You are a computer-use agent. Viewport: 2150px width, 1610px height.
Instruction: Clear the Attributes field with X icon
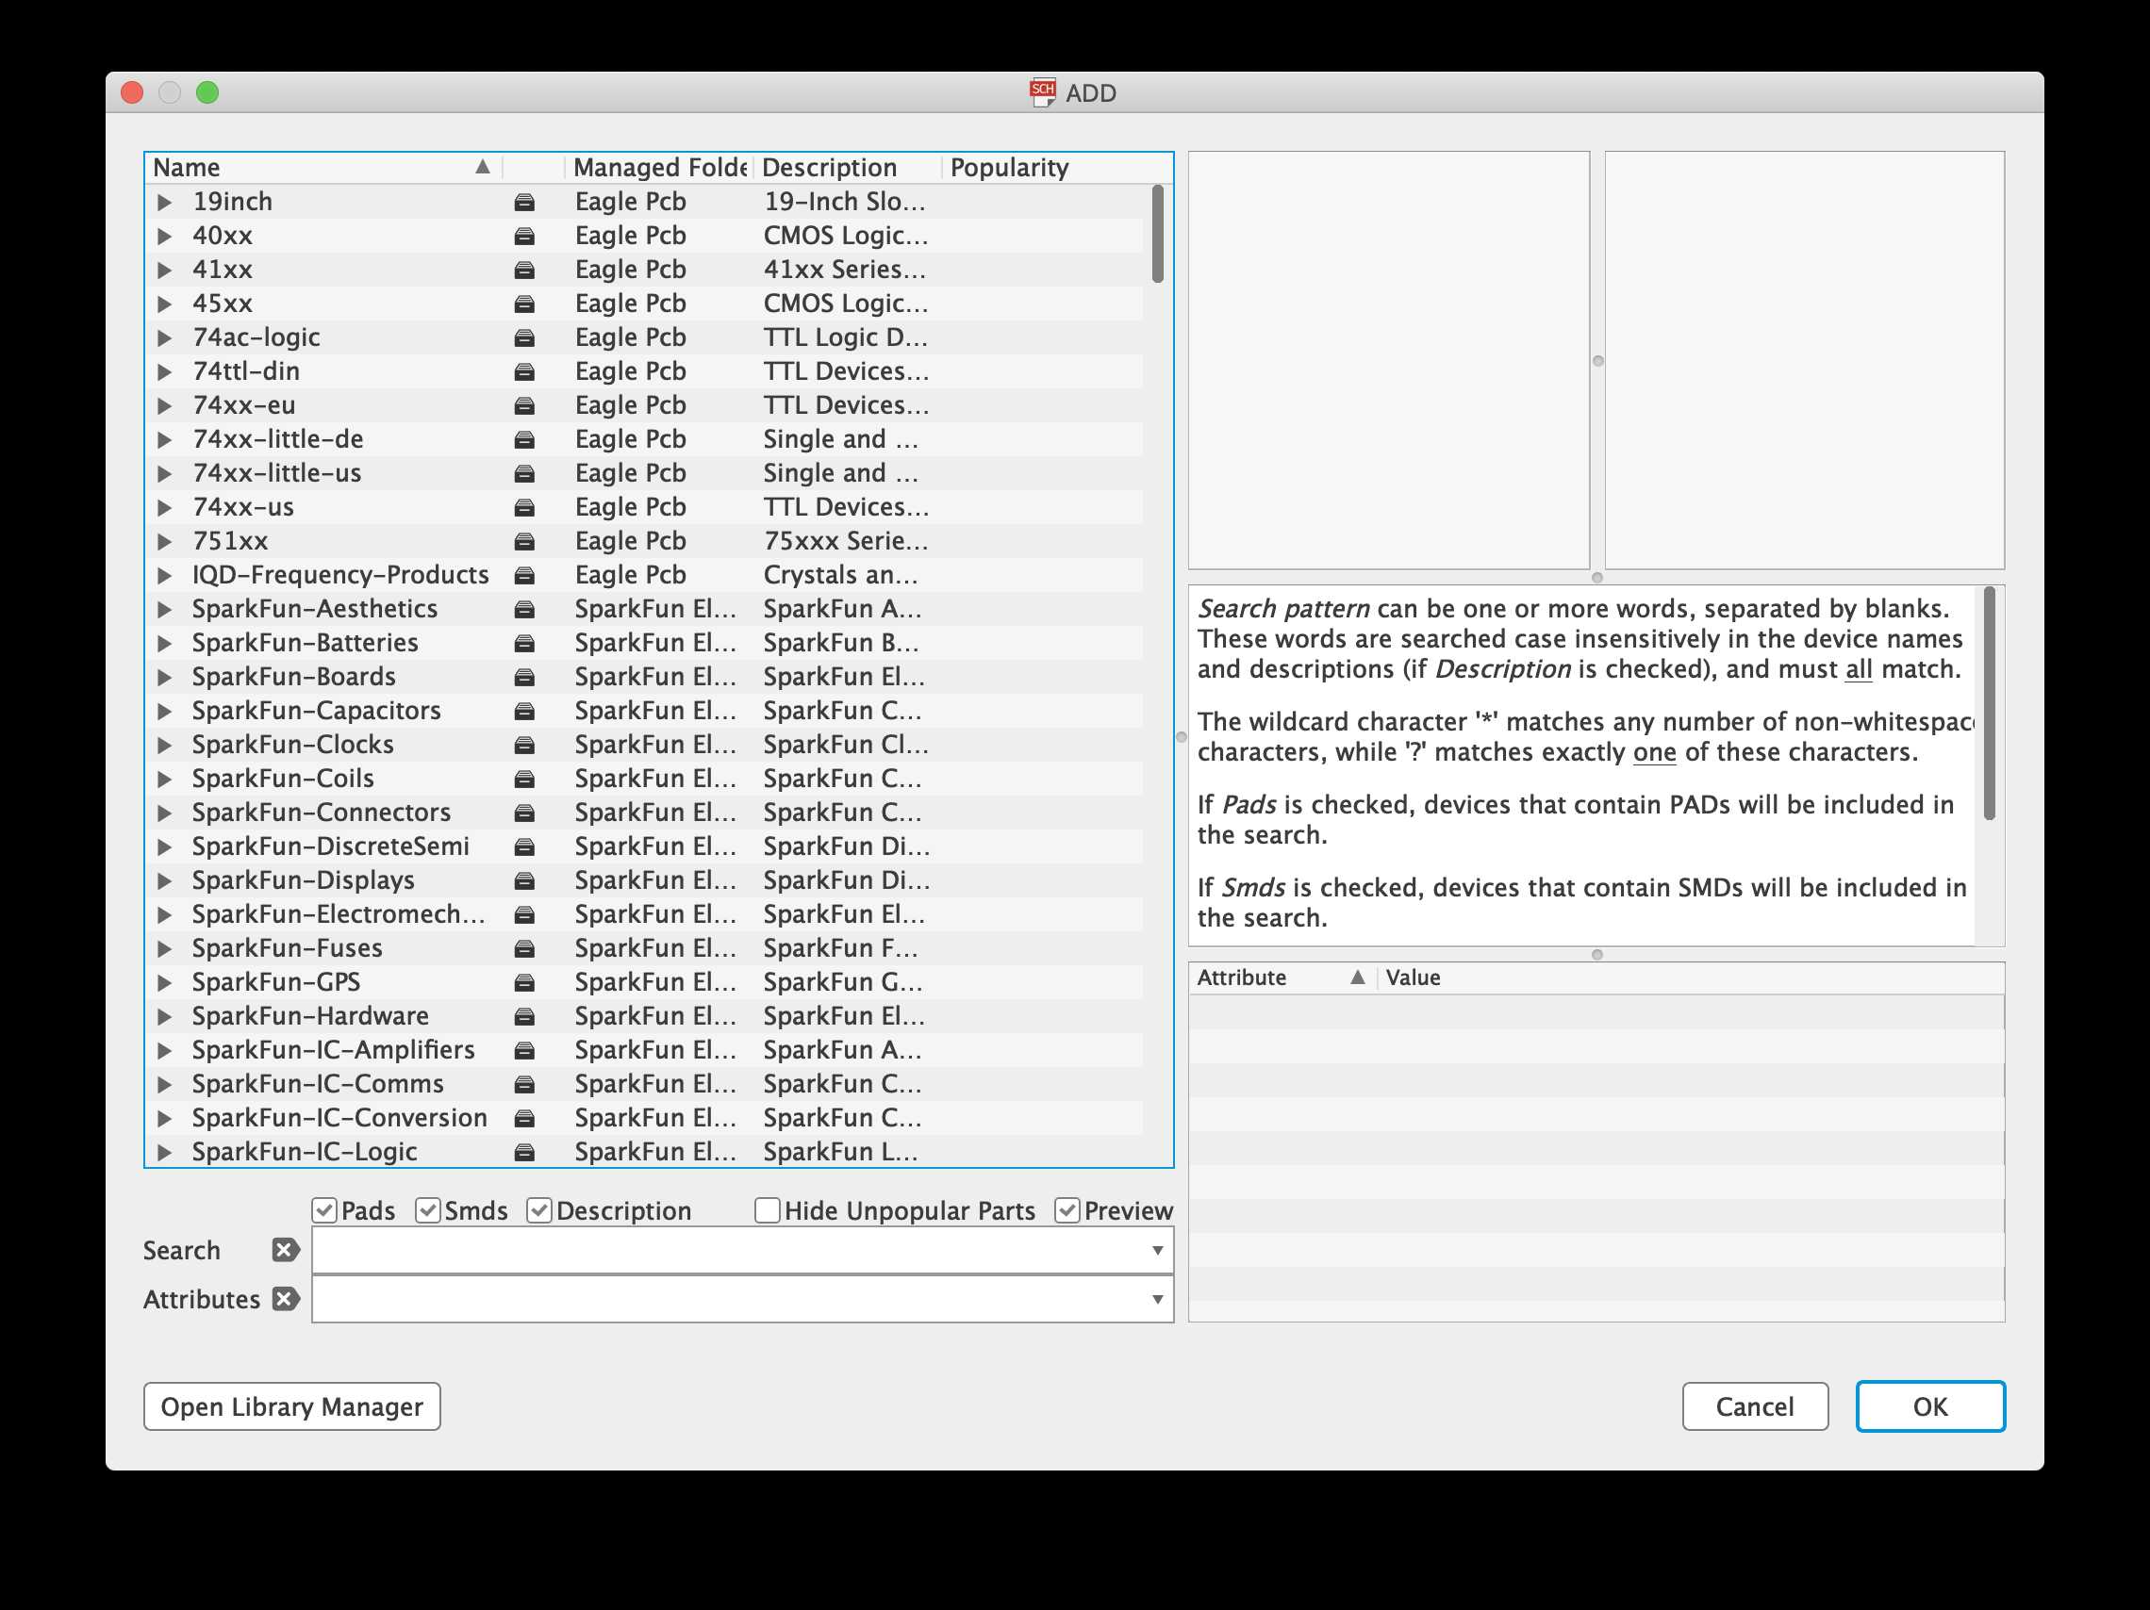coord(285,1299)
